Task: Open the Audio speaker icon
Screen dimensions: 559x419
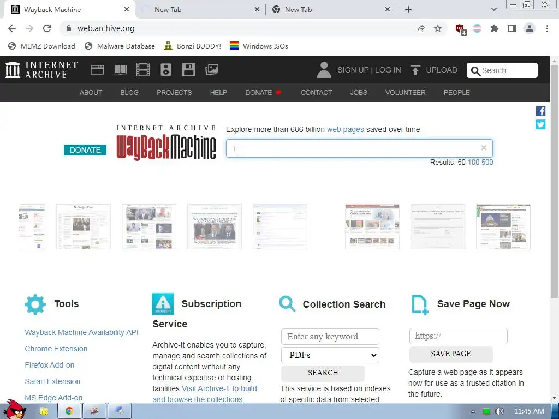Action: (166, 70)
